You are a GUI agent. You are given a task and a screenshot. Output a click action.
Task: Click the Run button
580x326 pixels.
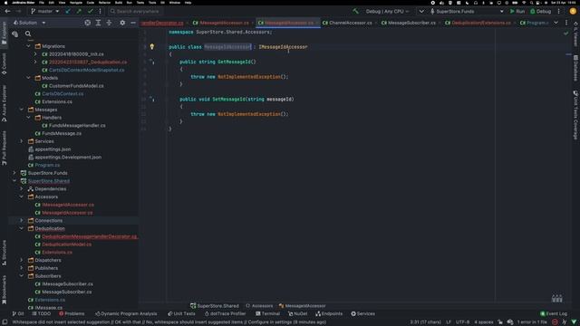pos(517,11)
